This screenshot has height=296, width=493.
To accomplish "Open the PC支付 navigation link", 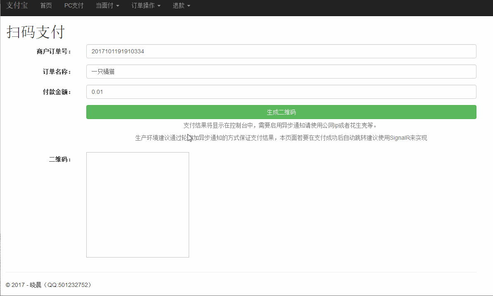I will [x=74, y=6].
